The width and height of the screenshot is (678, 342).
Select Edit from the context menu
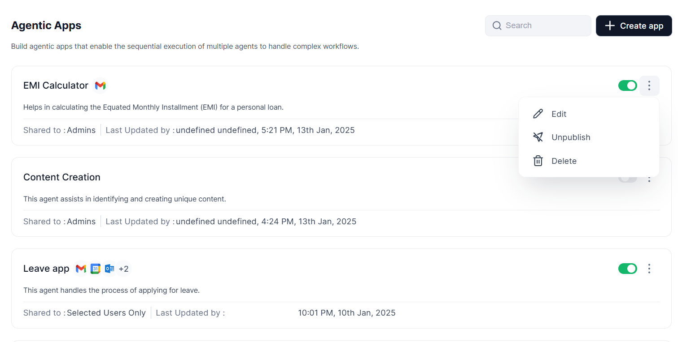[x=559, y=114]
